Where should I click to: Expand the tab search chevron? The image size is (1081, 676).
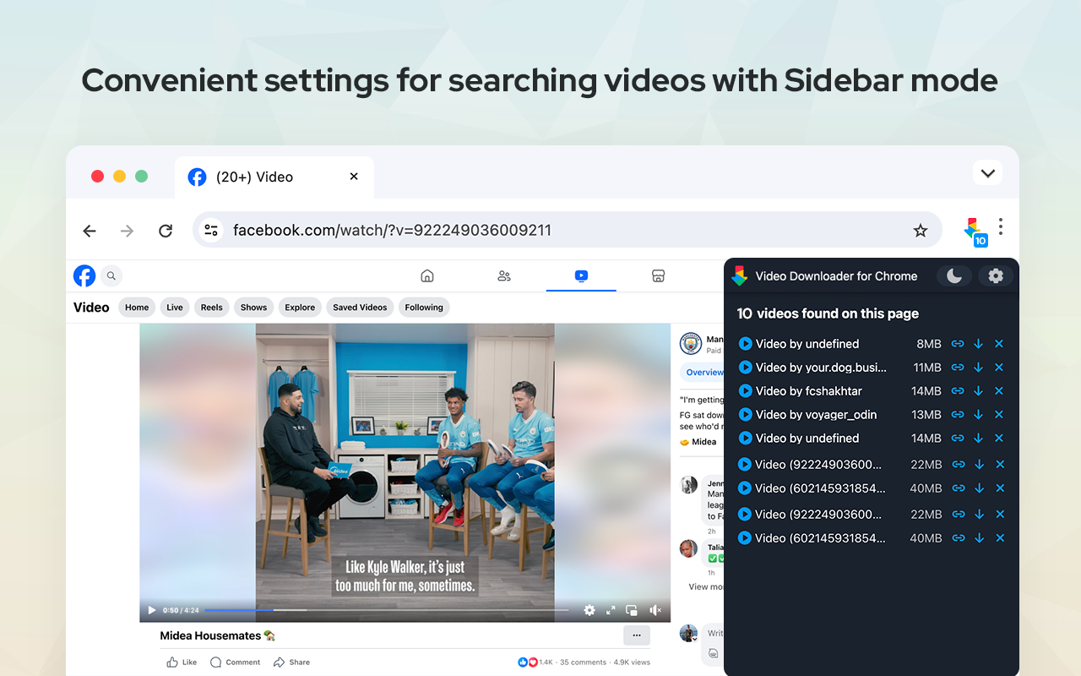988,173
